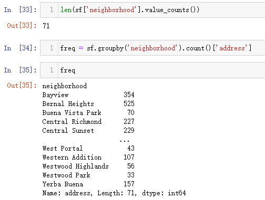Screen dimensions: 265x200
Task: Select the In [34] prompt label
Action: 21,48
